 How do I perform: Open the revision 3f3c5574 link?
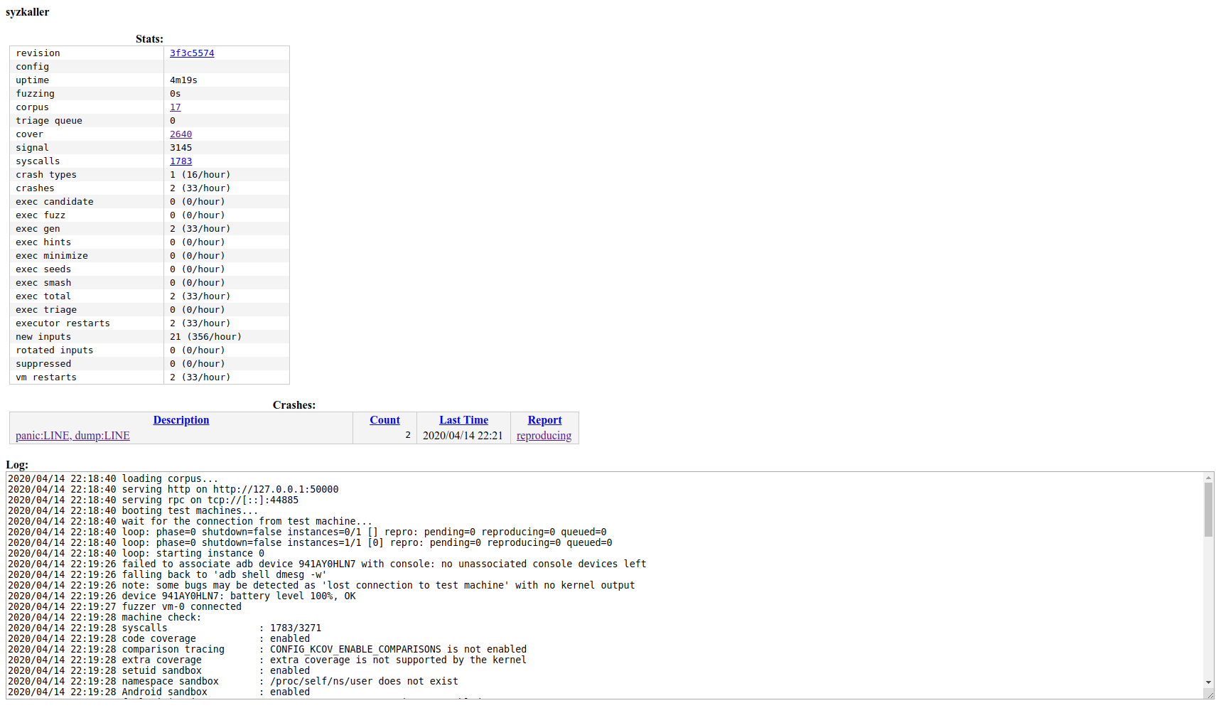pos(191,53)
